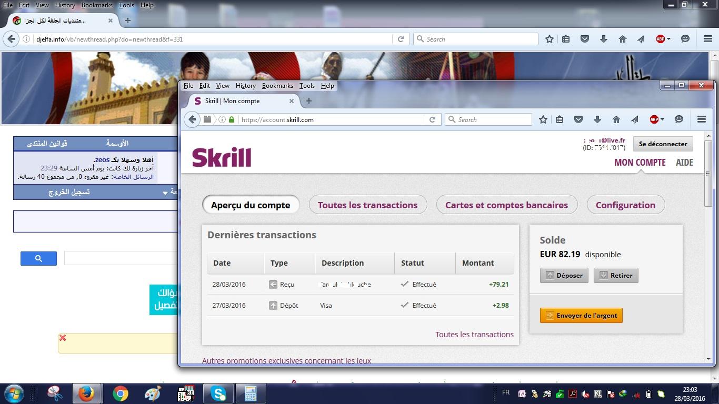Viewport: 719px width, 404px height.
Task: Open History menu in Skrill window
Action: pyautogui.click(x=246, y=86)
